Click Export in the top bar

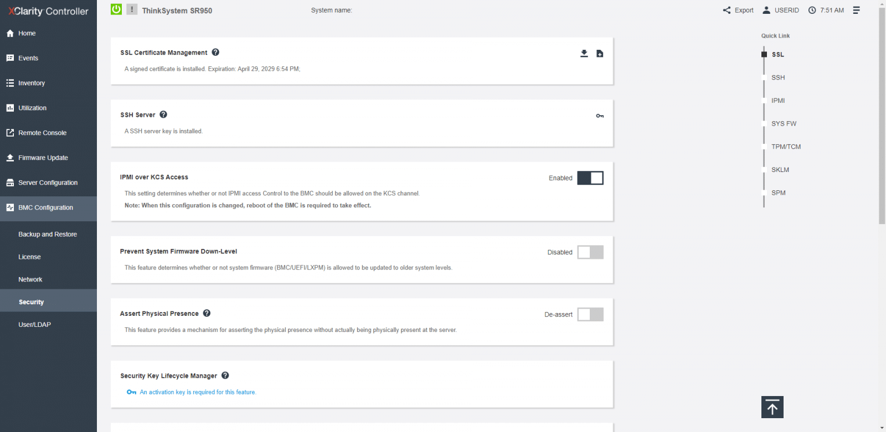tap(738, 10)
